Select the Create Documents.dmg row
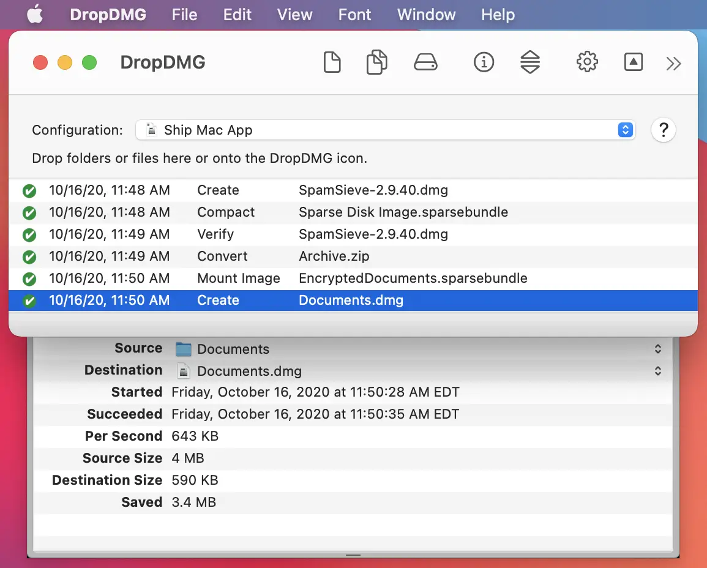This screenshot has height=568, width=707. tap(353, 301)
